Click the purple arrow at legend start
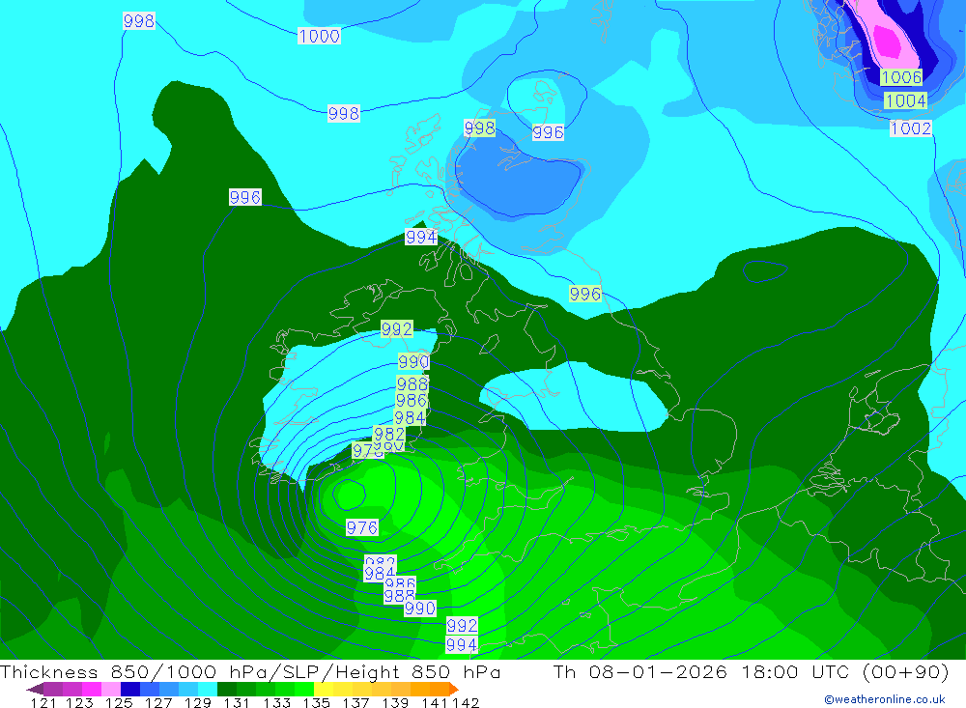This screenshot has height=708, width=966. click(35, 689)
